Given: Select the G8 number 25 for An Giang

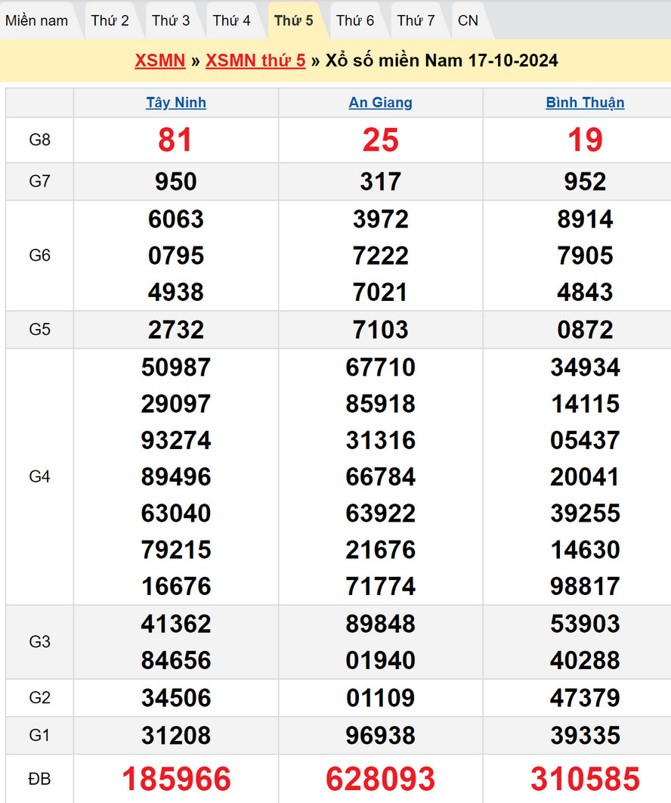Looking at the screenshot, I should pyautogui.click(x=381, y=140).
